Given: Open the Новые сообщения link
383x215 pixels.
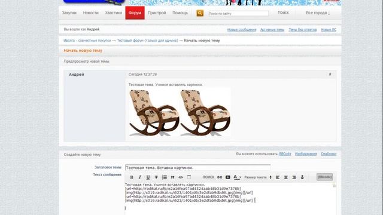Looking at the screenshot, I should pyautogui.click(x=242, y=29).
